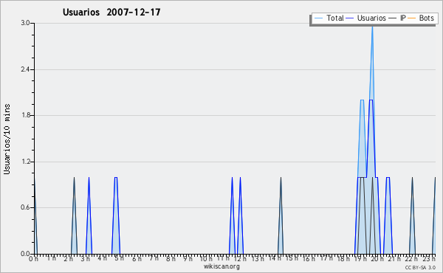Click the '0 h' x-axis label
Screen dimensions: 443x273
click(x=33, y=258)
